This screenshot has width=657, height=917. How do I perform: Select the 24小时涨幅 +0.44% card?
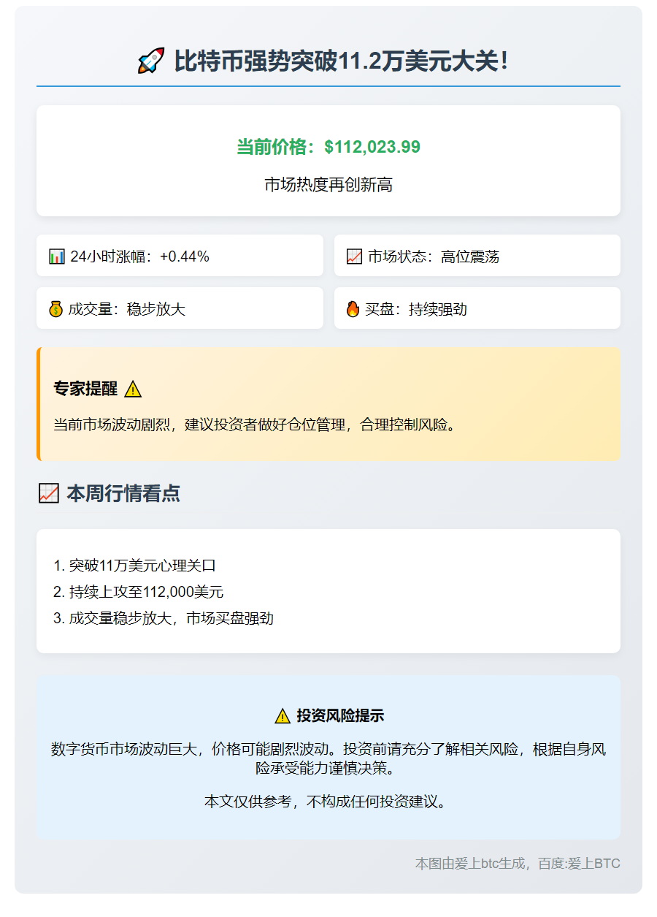(180, 256)
